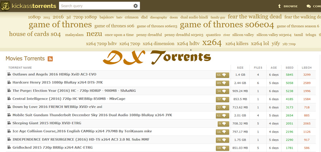Click the 'game of thrones s06e04' tag

pyautogui.click(x=227, y=25)
